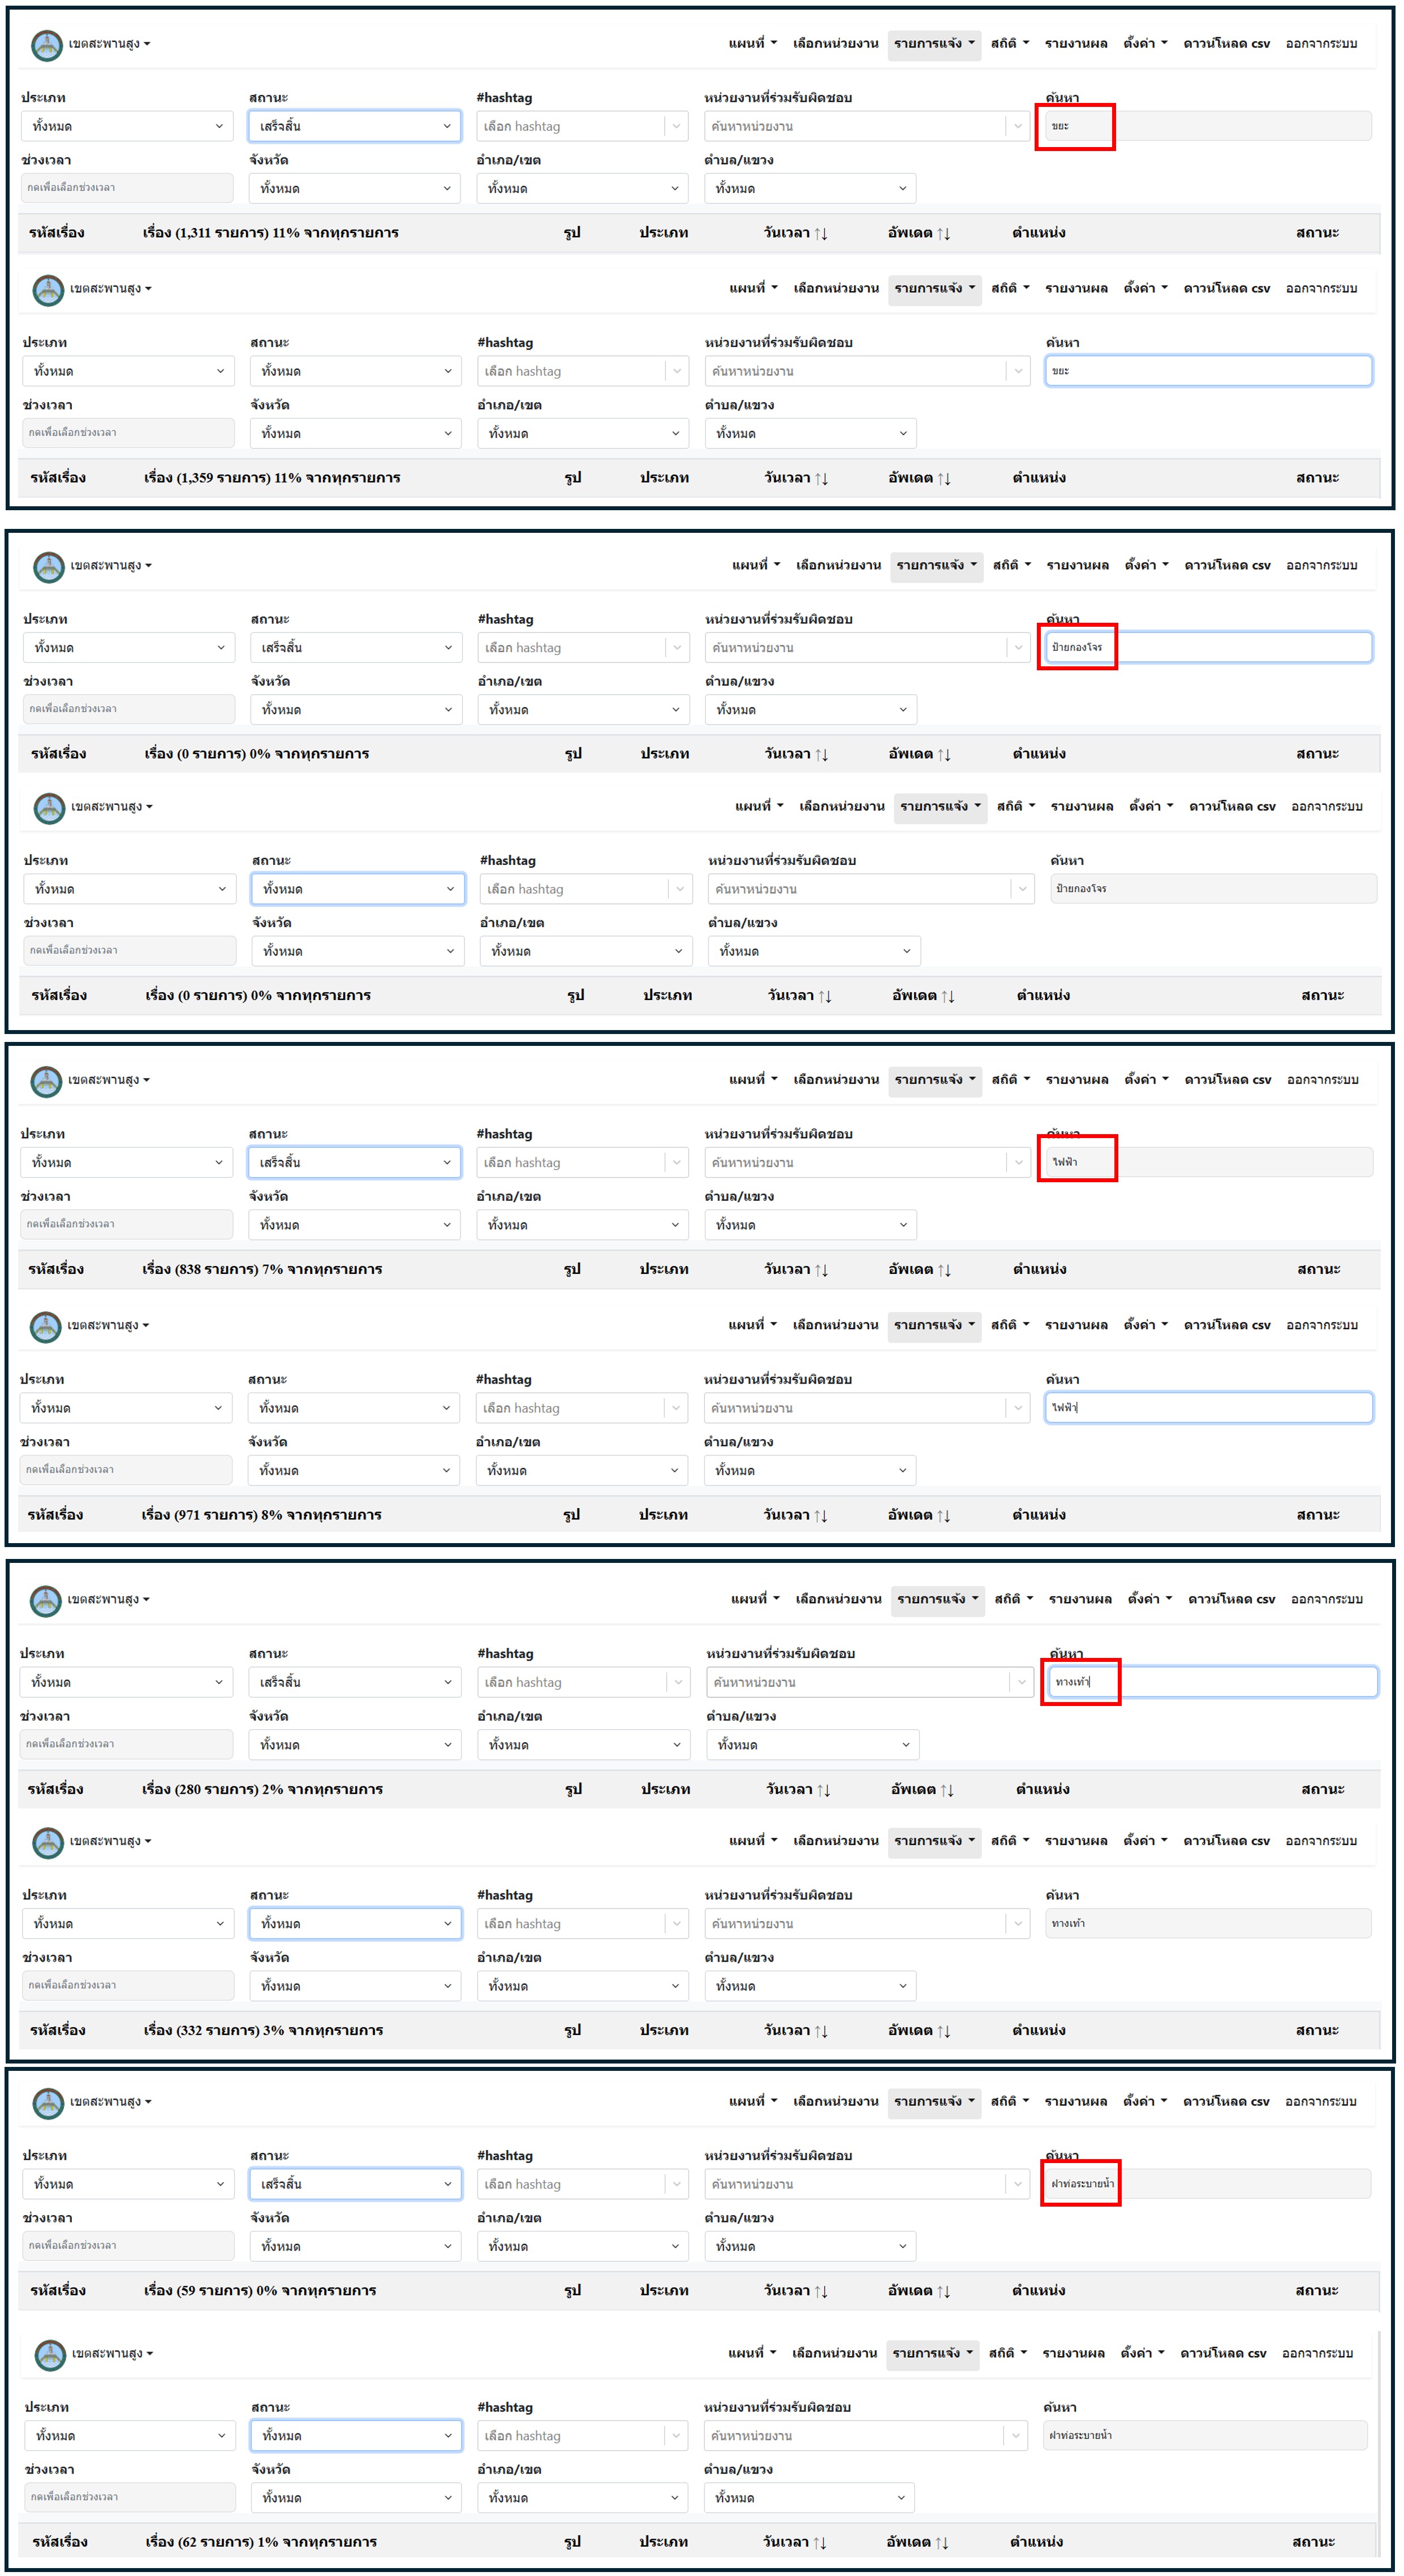This screenshot has width=1404, height=2576.
Task: Open จังหวัด dropdown in the 838 รายการ panel
Action: (x=354, y=1225)
